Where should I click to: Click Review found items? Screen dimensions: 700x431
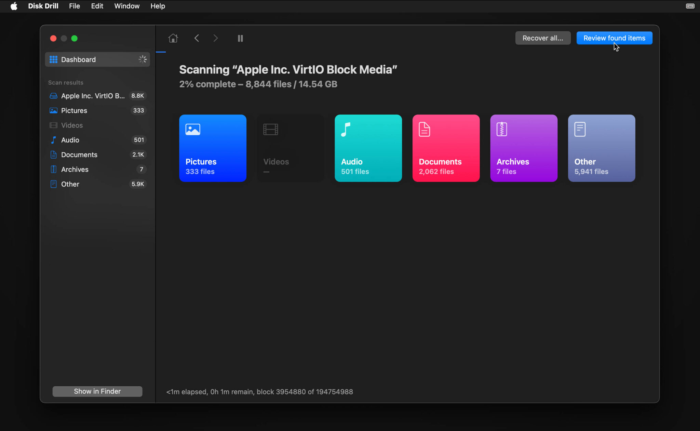[x=614, y=38]
